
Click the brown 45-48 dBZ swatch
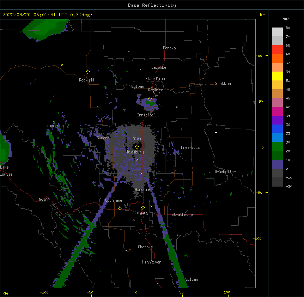click(x=277, y=93)
